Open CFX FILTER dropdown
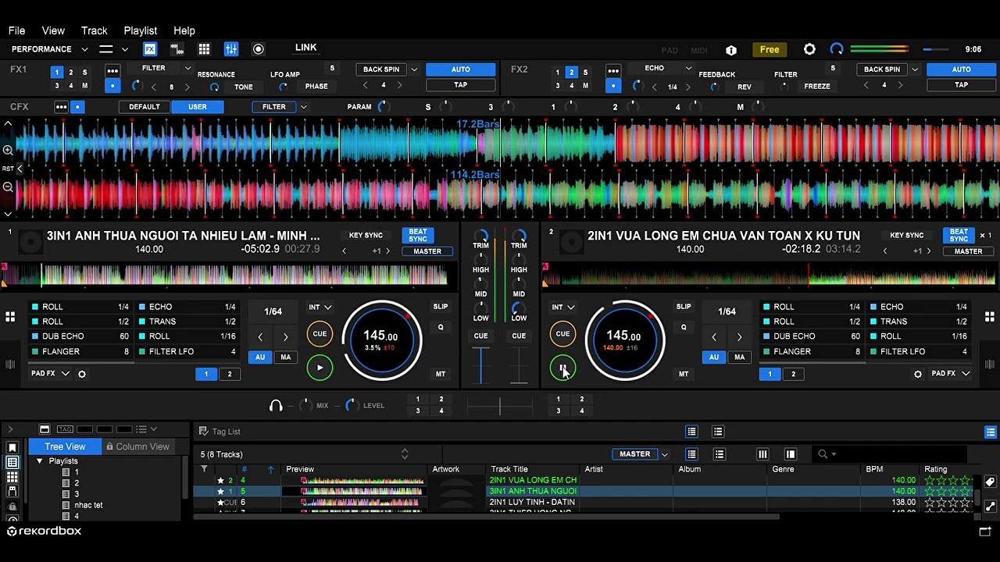Image resolution: width=1000 pixels, height=562 pixels. 303,107
